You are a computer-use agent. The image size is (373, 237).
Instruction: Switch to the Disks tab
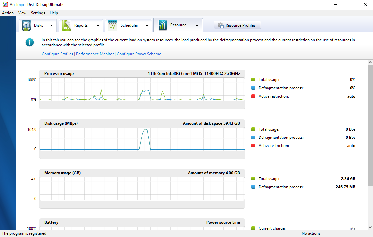coord(38,25)
